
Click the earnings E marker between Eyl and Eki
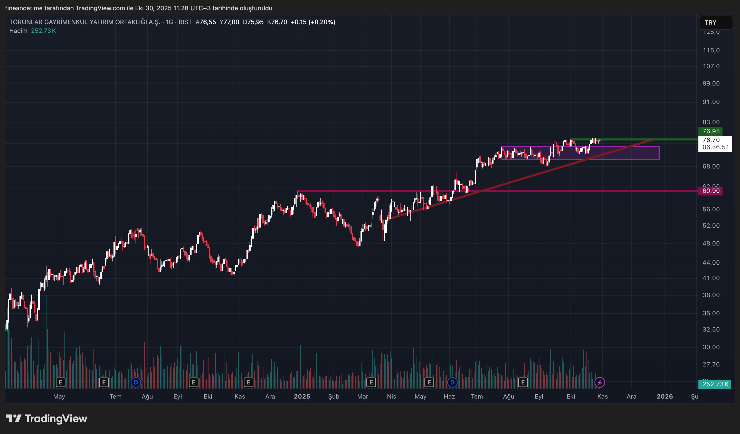click(x=193, y=382)
